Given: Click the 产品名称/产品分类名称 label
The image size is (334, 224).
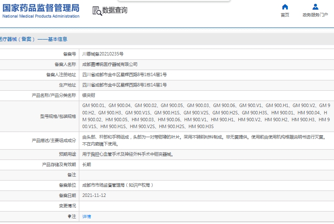Looking at the screenshot, I should point(54,95).
